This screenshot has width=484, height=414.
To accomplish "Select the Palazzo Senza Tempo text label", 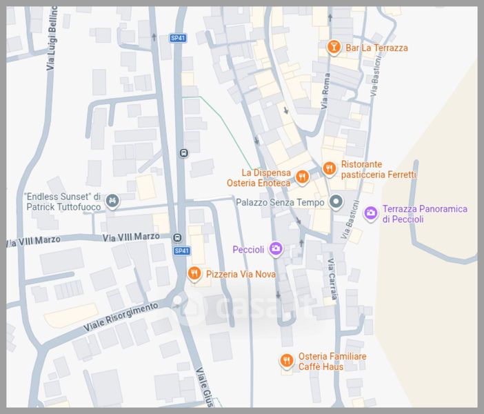I will 280,203.
